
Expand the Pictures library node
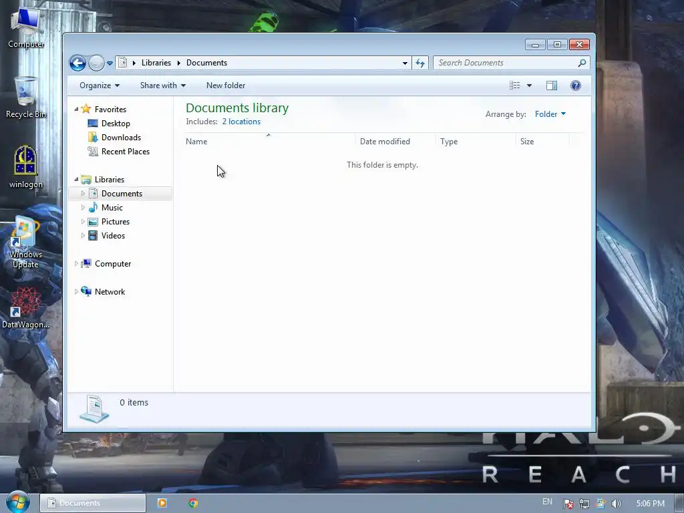83,222
